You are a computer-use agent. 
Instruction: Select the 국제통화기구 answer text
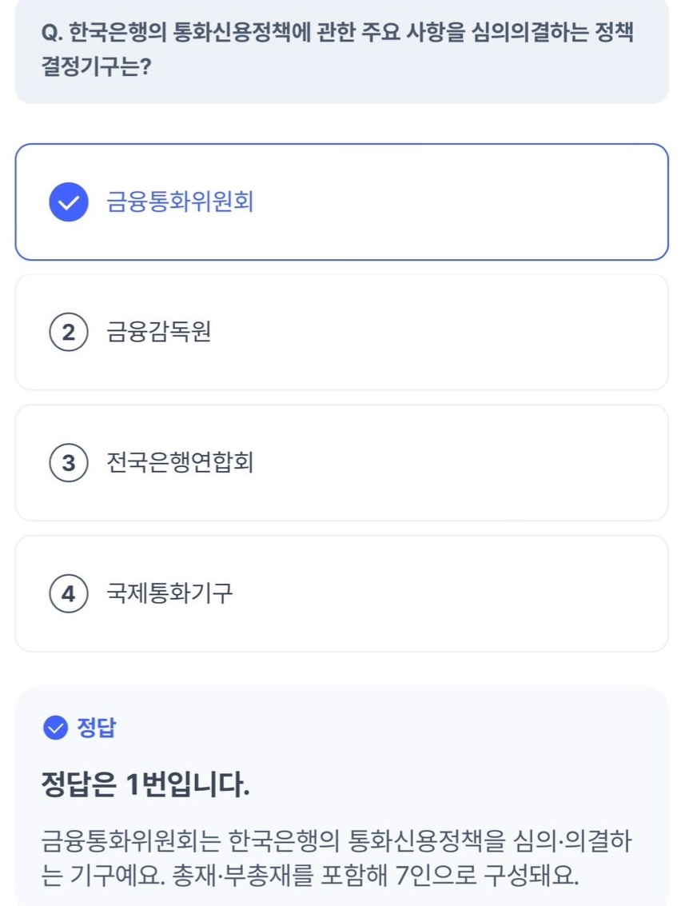169,593
